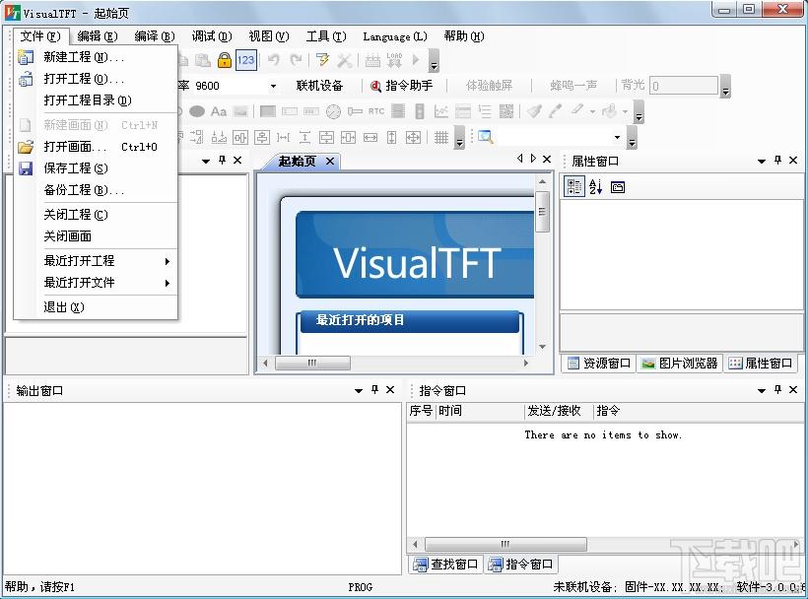This screenshot has height=599, width=808.
Task: Select the QR code control tool
Action: [506, 111]
